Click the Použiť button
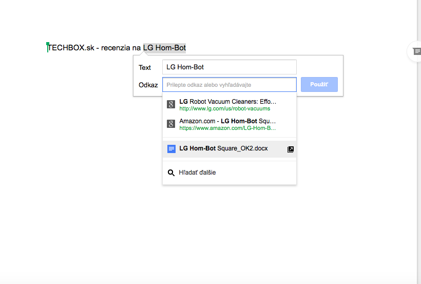The width and height of the screenshot is (421, 284). click(x=319, y=84)
